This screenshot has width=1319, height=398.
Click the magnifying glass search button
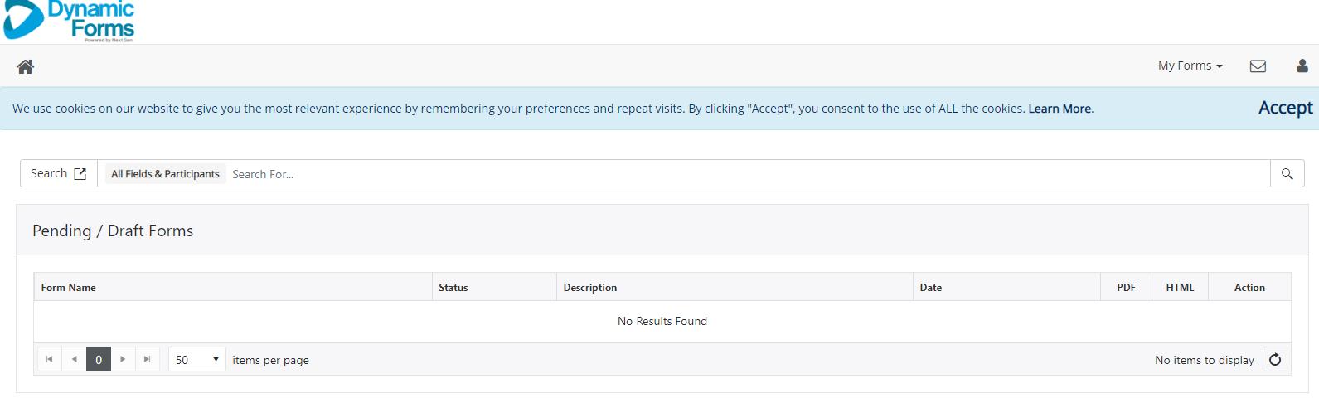[1287, 174]
